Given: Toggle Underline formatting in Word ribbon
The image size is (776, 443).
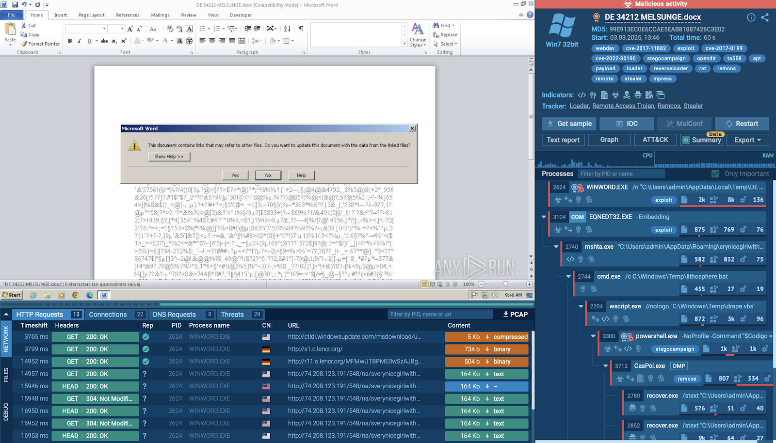Looking at the screenshot, I should tap(89, 41).
